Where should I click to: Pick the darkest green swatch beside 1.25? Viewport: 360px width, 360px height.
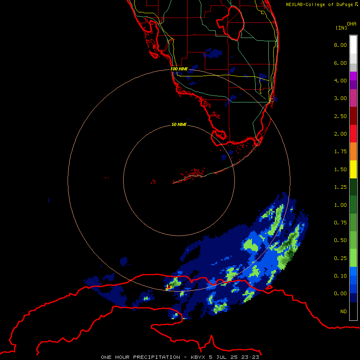point(353,187)
